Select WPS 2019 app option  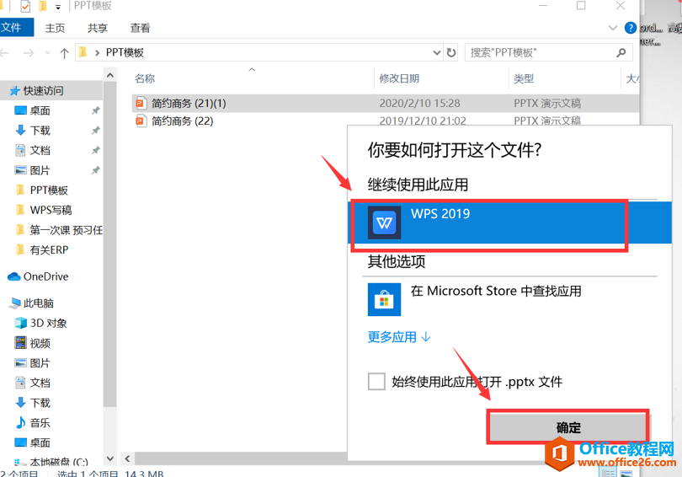[x=509, y=222]
